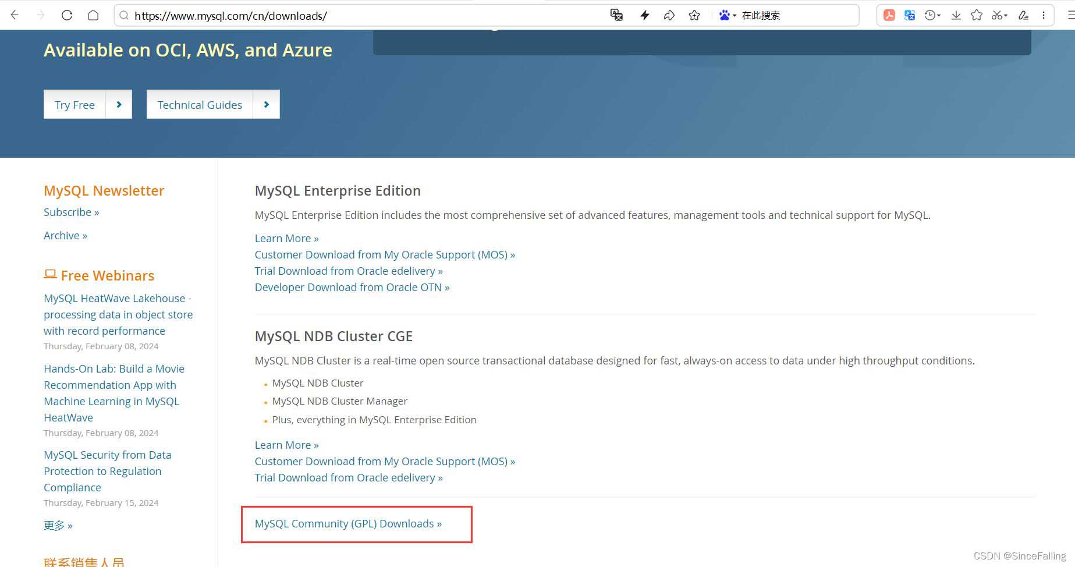
Task: Click the red PDF extension icon
Action: click(x=889, y=15)
